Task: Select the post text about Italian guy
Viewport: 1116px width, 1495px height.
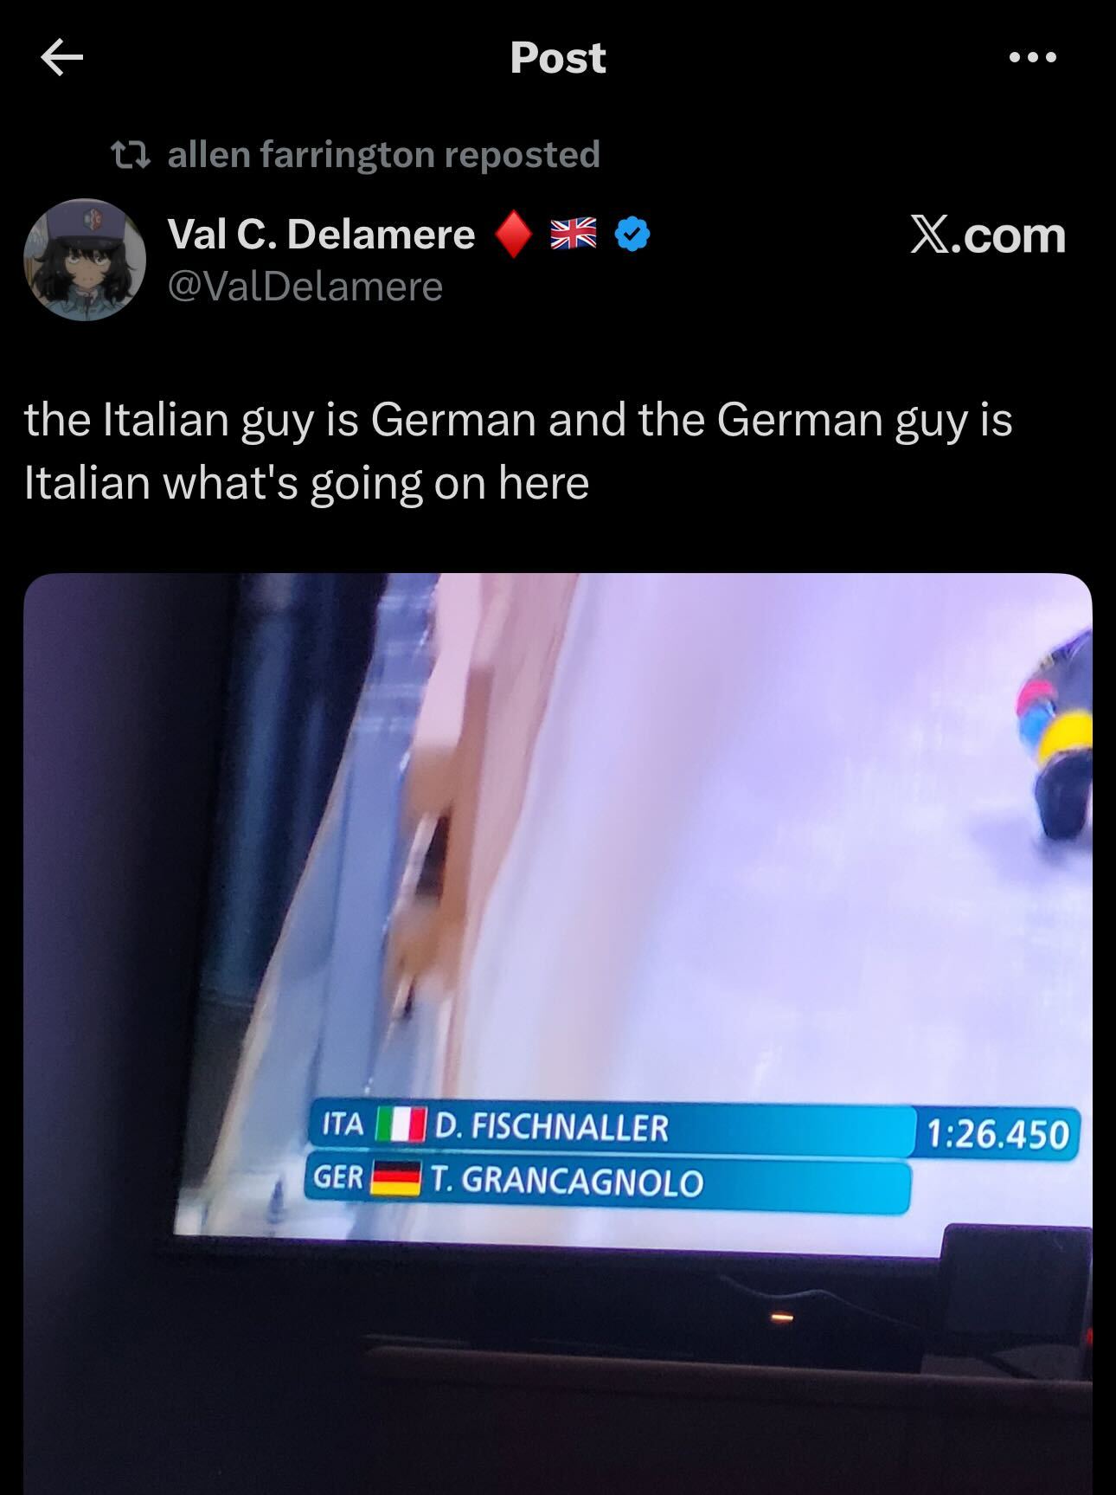Action: click(518, 451)
